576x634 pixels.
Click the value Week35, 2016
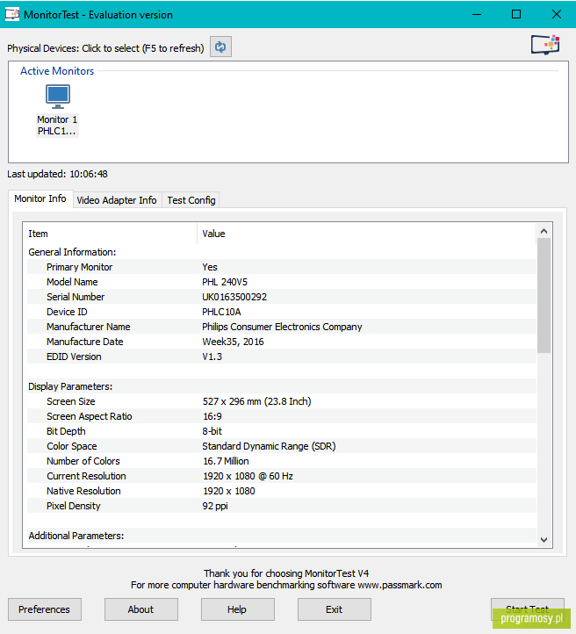tap(233, 342)
